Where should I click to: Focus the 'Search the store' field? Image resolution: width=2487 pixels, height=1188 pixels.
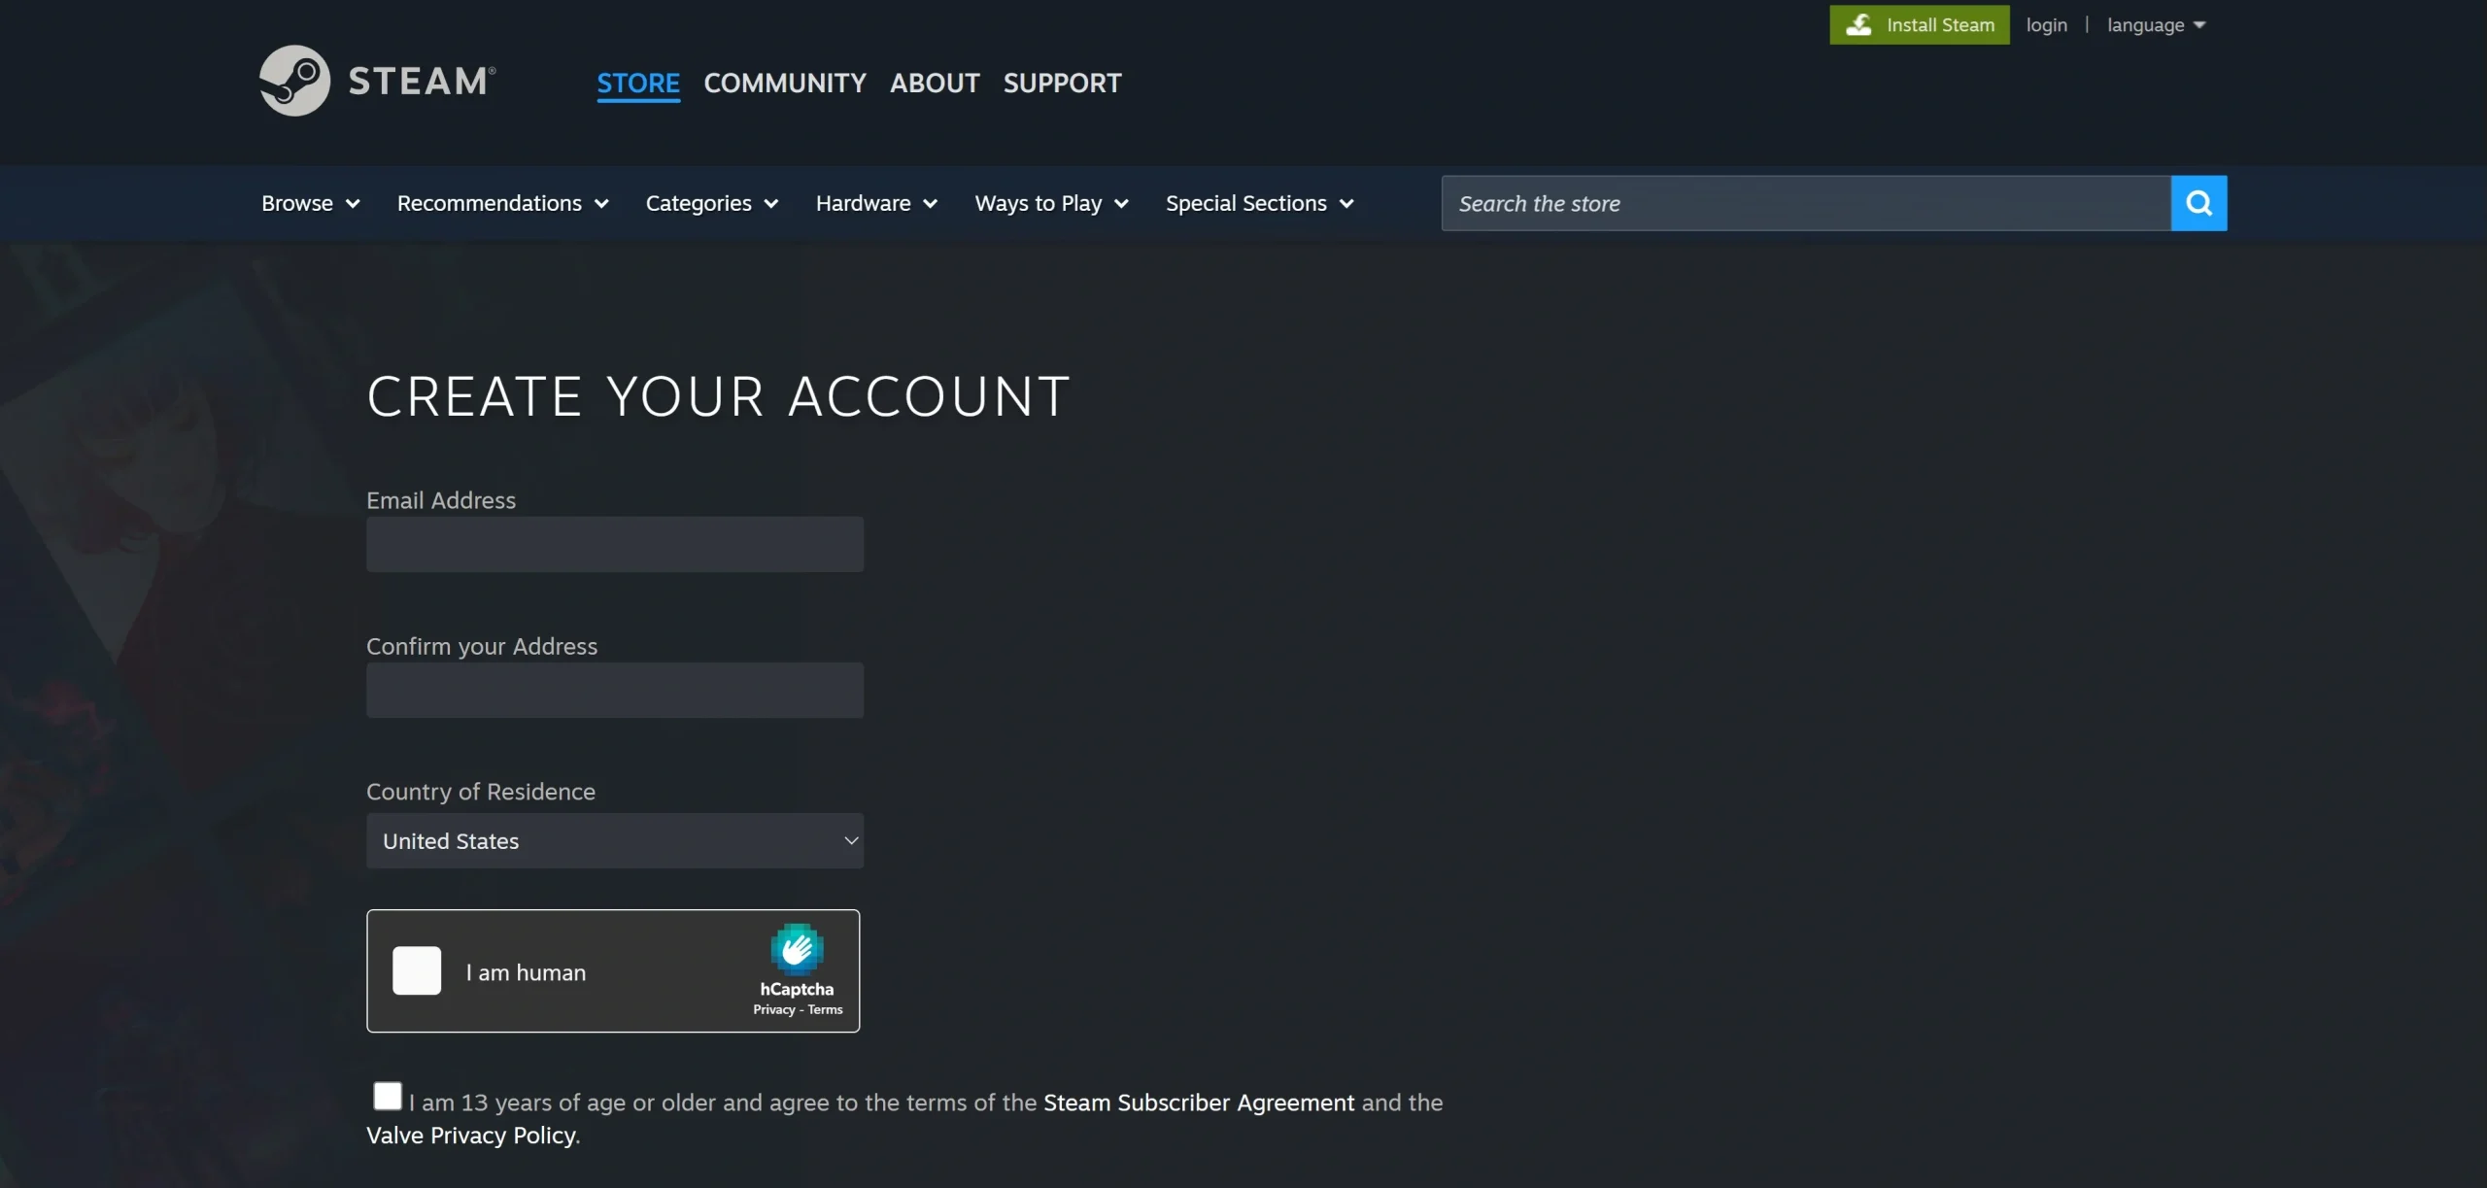[1805, 203]
